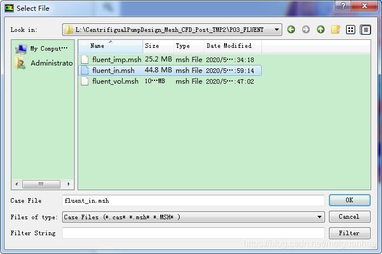Sort files by Date Modified column
Image resolution: width=382 pixels, height=254 pixels.
231,46
